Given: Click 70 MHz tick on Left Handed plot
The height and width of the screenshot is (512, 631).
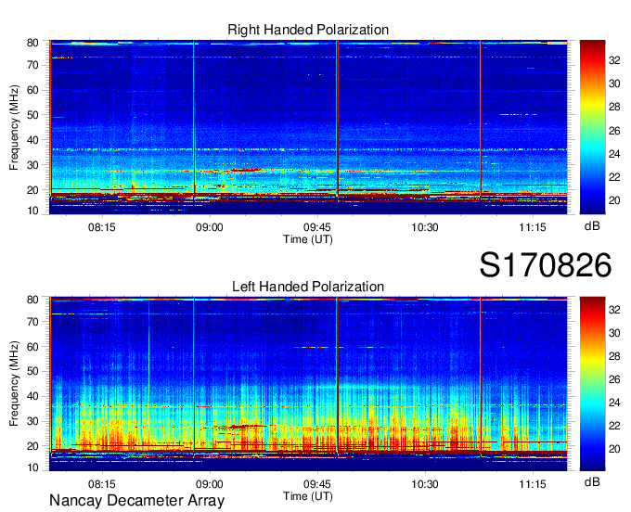Looking at the screenshot, I should tap(32, 322).
